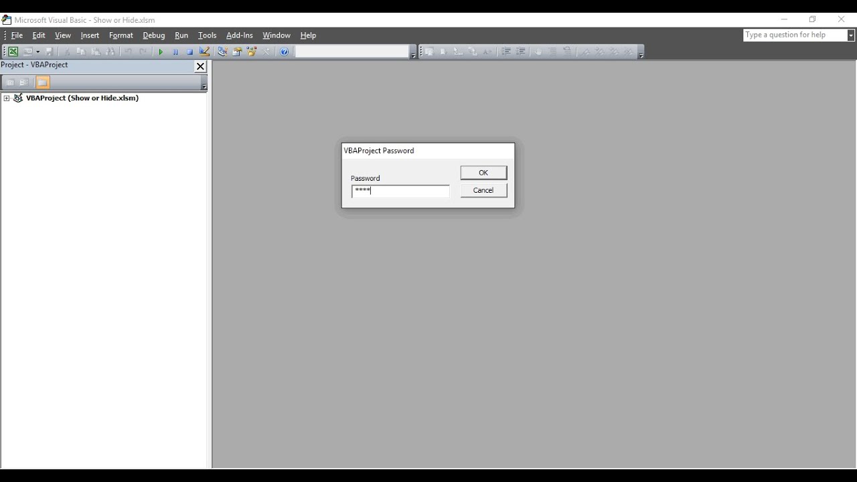The width and height of the screenshot is (857, 482).
Task: Open the Add-Ins menu
Action: [x=240, y=35]
